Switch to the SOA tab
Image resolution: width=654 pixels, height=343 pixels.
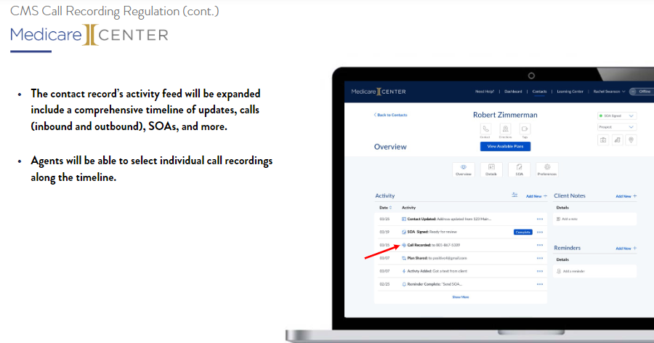519,169
